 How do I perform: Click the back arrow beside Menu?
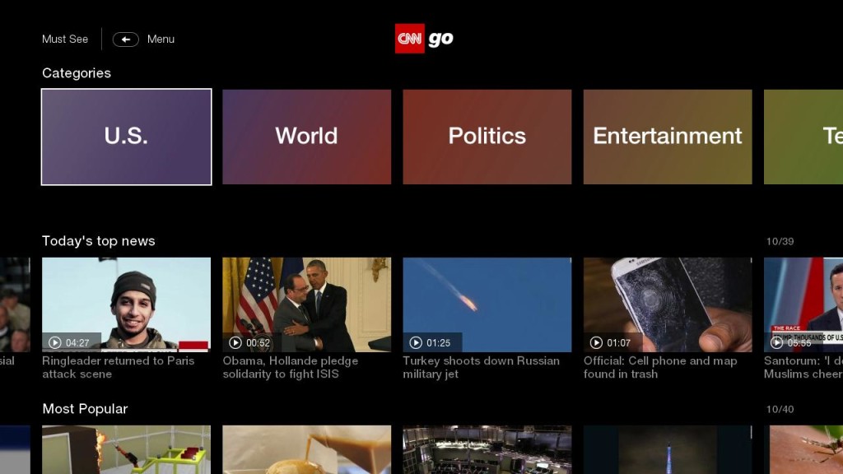tap(125, 39)
